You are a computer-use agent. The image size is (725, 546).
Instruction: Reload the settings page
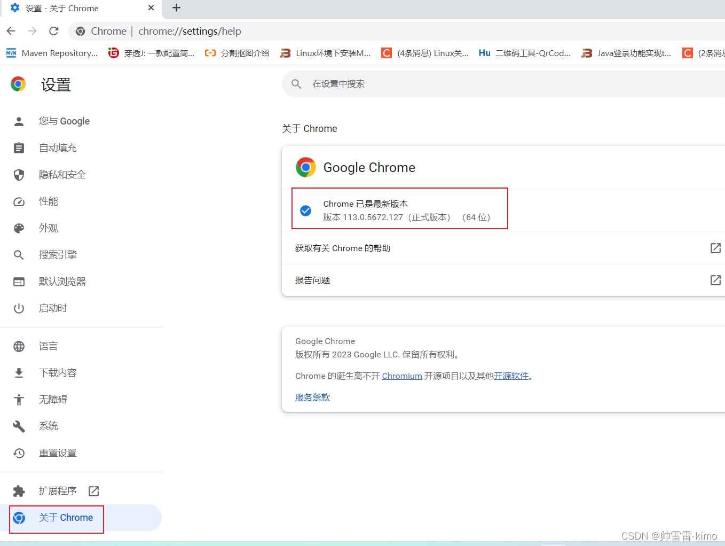[54, 31]
